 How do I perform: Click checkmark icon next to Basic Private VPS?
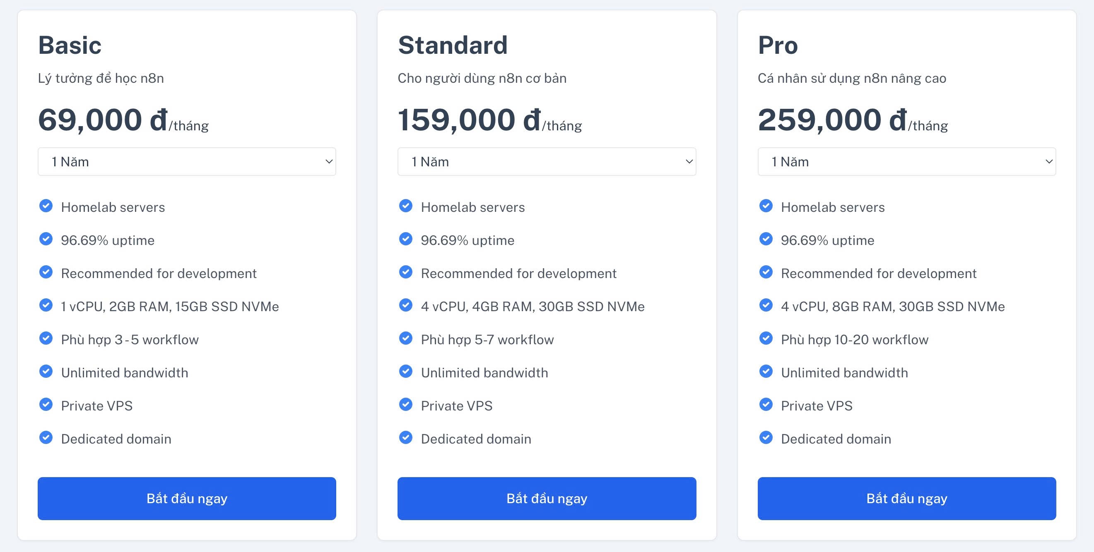[x=46, y=404]
